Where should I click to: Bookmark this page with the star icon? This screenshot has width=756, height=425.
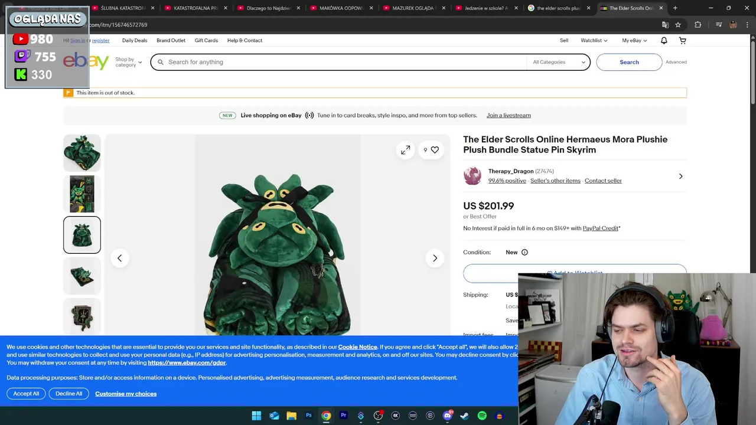[678, 25]
